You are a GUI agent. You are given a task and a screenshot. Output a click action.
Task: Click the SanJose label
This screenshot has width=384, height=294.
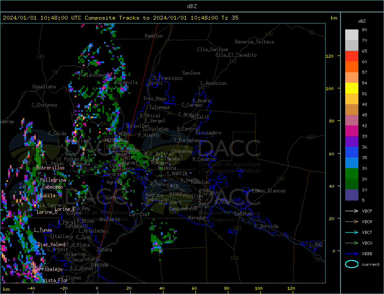(191, 73)
